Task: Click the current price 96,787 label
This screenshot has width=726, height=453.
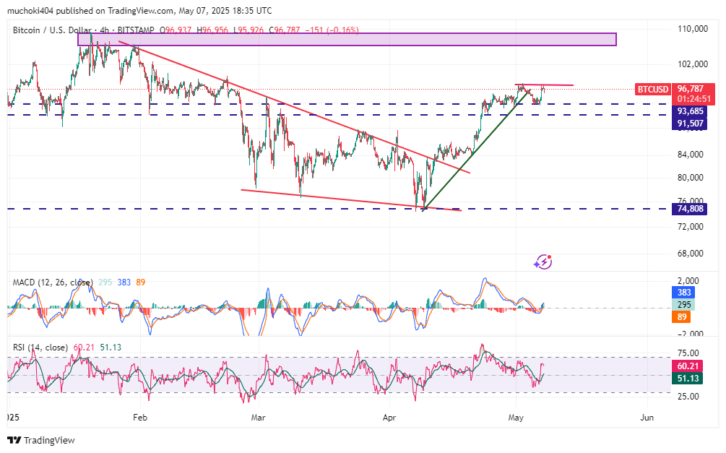Action: 690,89
